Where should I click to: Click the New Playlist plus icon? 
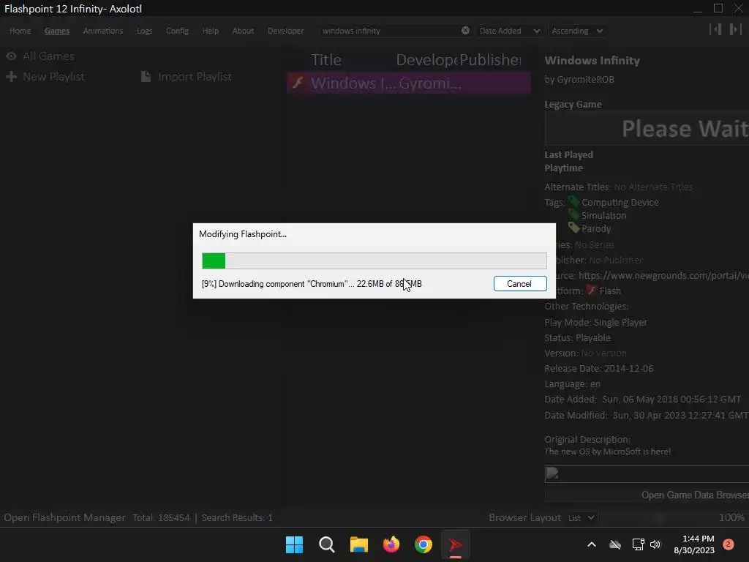coord(11,76)
